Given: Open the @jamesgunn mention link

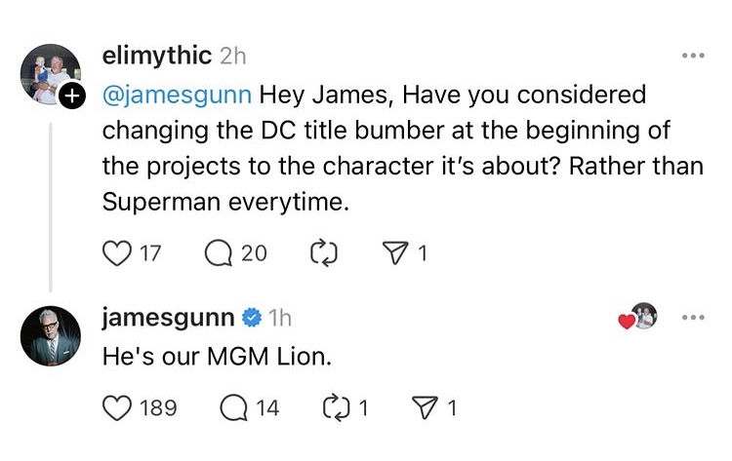Looking at the screenshot, I should tap(178, 95).
